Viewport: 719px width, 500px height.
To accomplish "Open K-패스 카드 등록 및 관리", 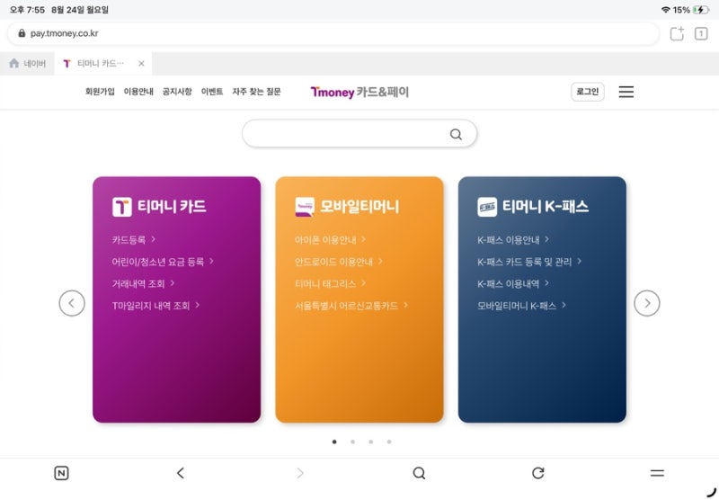I will [529, 262].
